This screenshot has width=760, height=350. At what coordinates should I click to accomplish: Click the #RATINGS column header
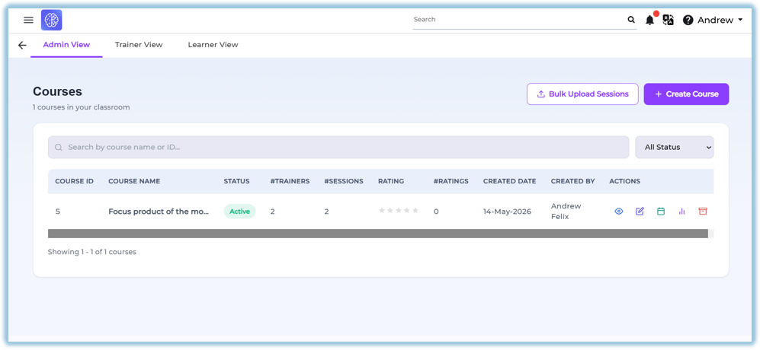(451, 181)
